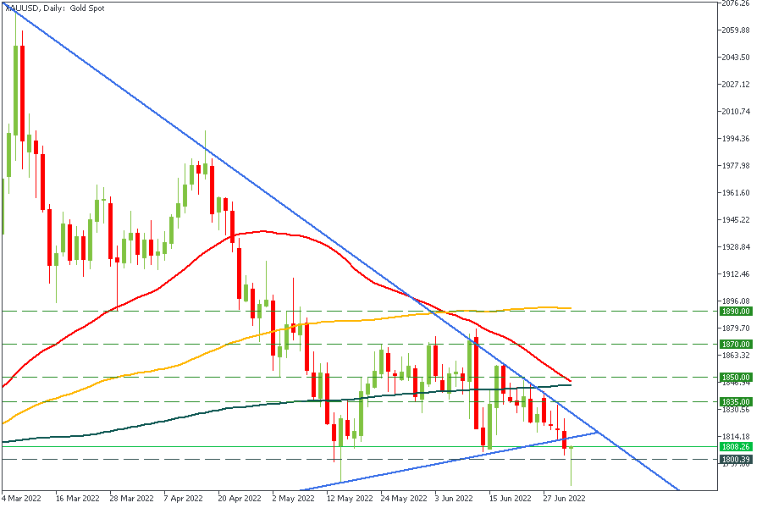Screen dimensions: 762x508
Task: Select the 1890.00 price level tag
Action: tap(735, 312)
